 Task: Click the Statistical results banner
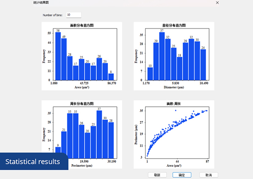tap(33, 162)
